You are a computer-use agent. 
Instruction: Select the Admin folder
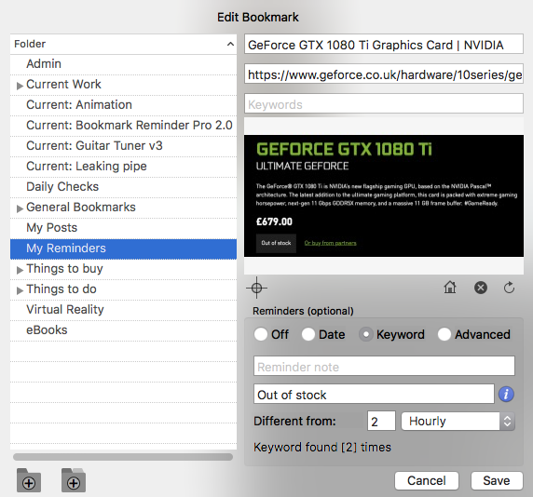pos(123,64)
